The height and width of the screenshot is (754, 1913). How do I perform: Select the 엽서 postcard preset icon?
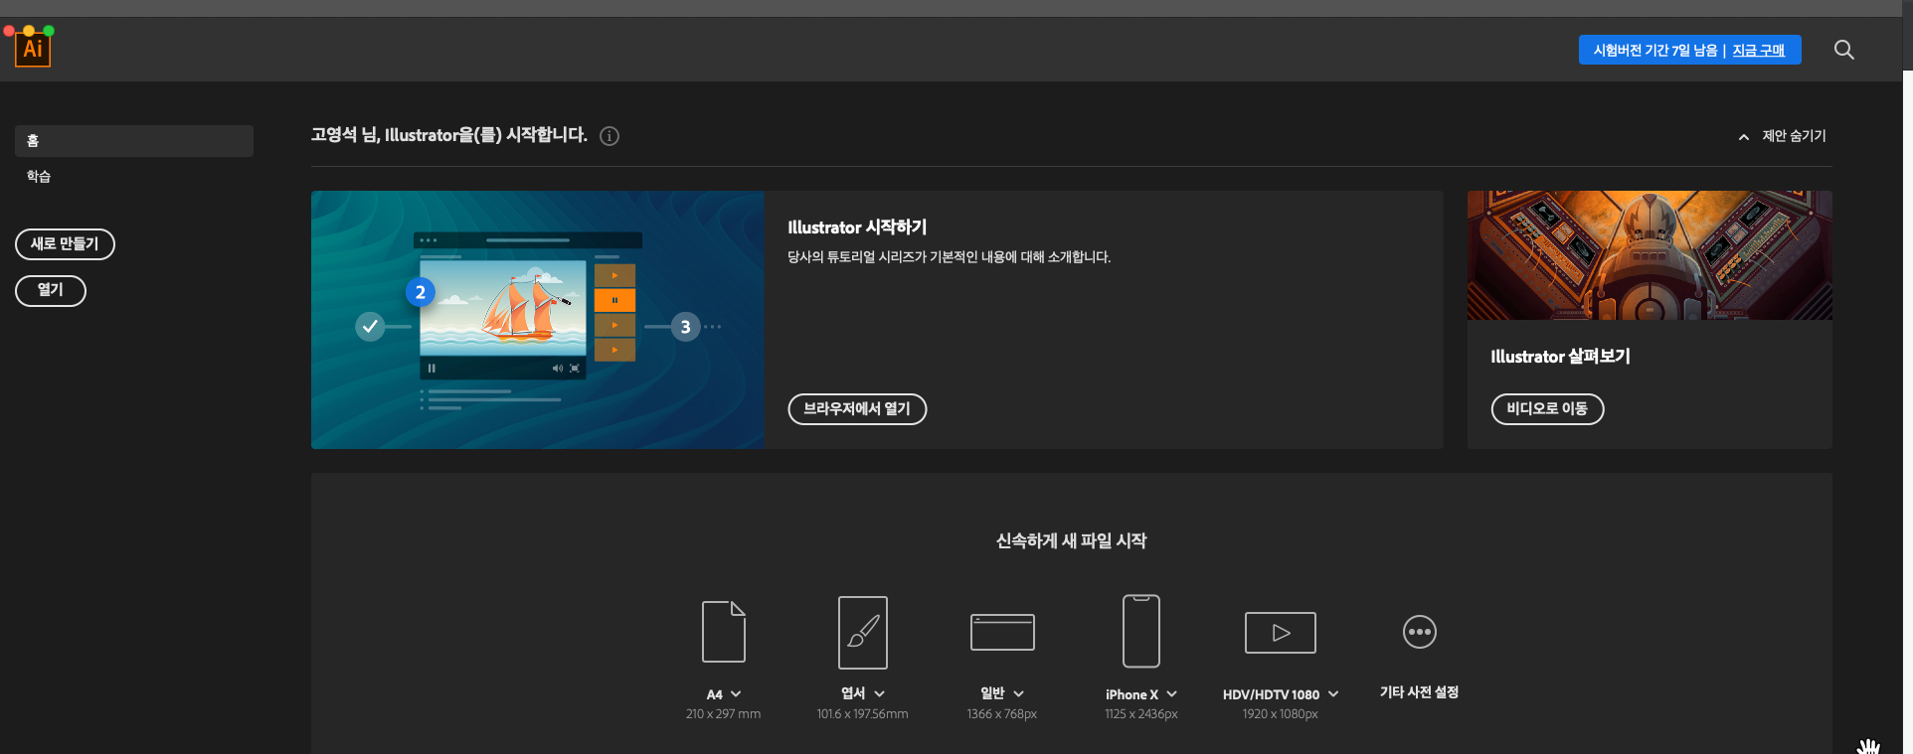tap(863, 633)
